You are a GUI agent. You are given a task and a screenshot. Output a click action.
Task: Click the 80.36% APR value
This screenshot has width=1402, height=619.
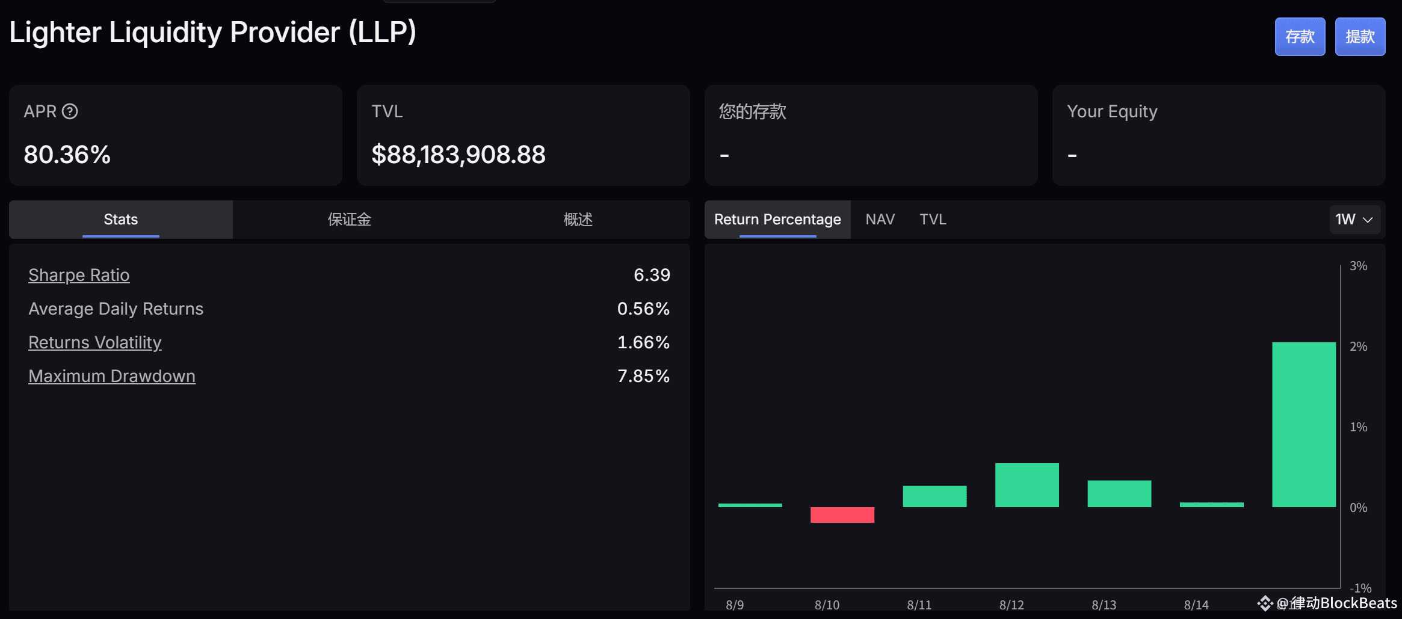(x=67, y=155)
